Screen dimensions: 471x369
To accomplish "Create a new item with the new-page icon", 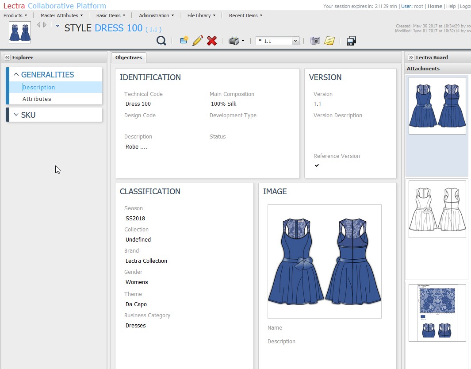I will click(x=183, y=40).
